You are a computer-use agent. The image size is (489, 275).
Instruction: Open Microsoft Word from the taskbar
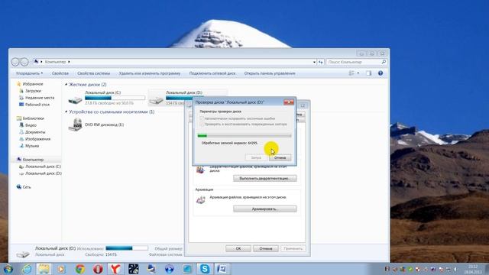pos(222,269)
